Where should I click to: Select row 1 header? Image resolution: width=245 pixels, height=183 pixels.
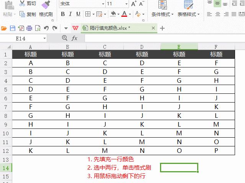[x=6, y=55]
